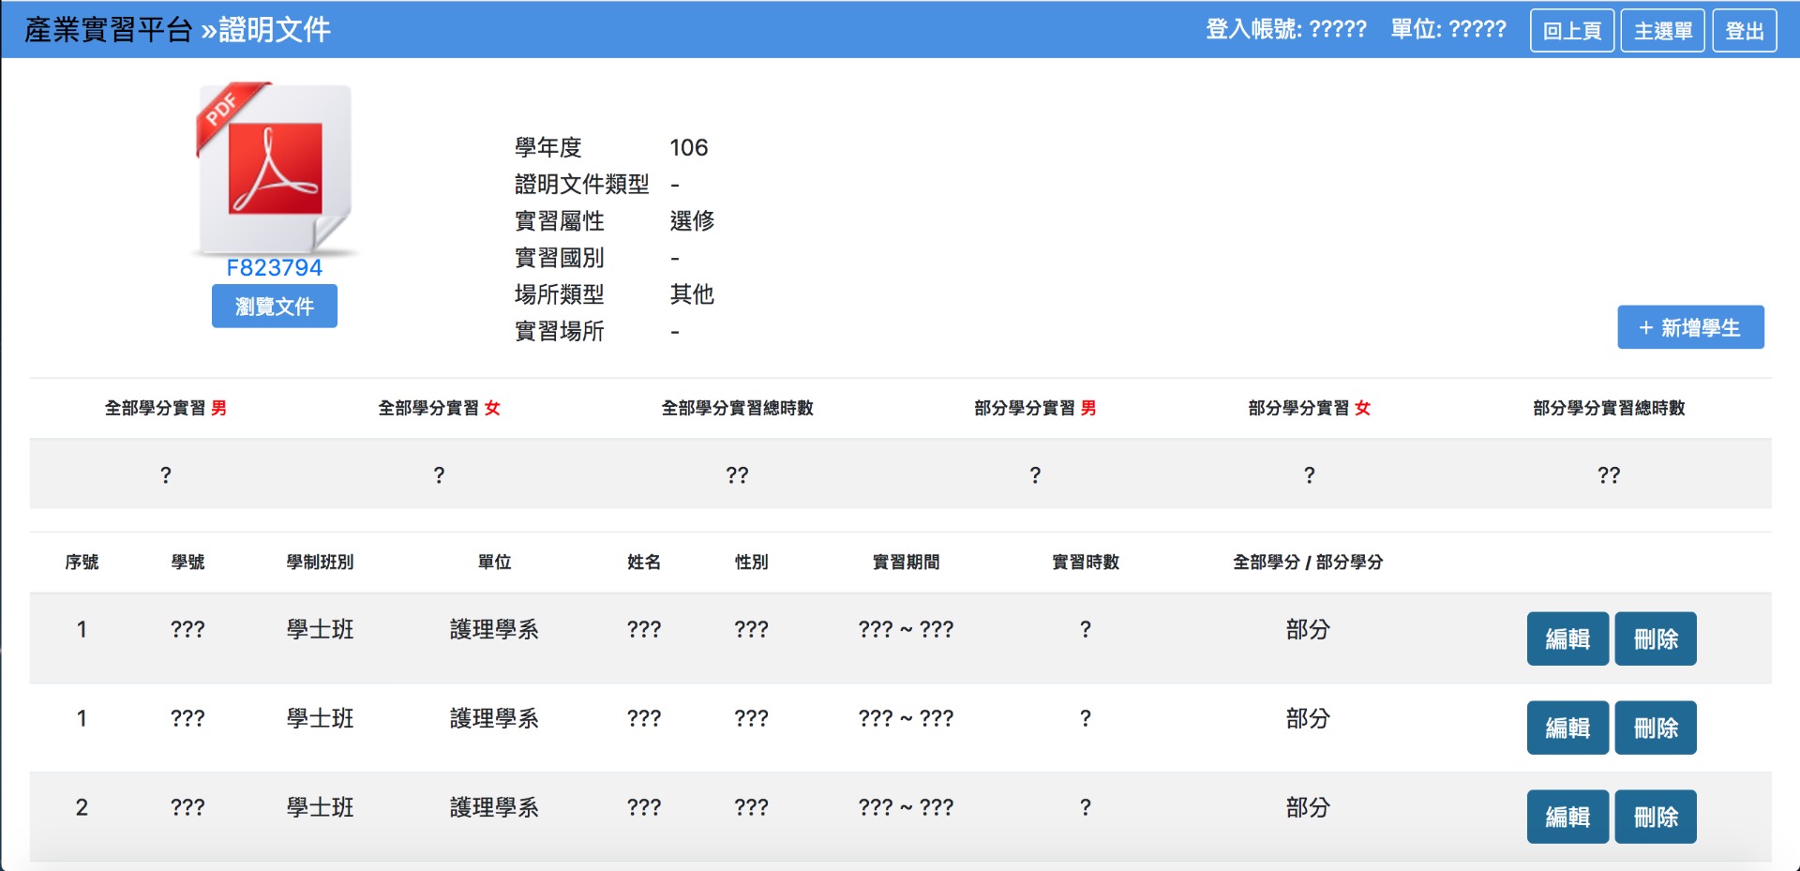Edit the third student row via 編輯
1800x871 pixels.
point(1567,816)
